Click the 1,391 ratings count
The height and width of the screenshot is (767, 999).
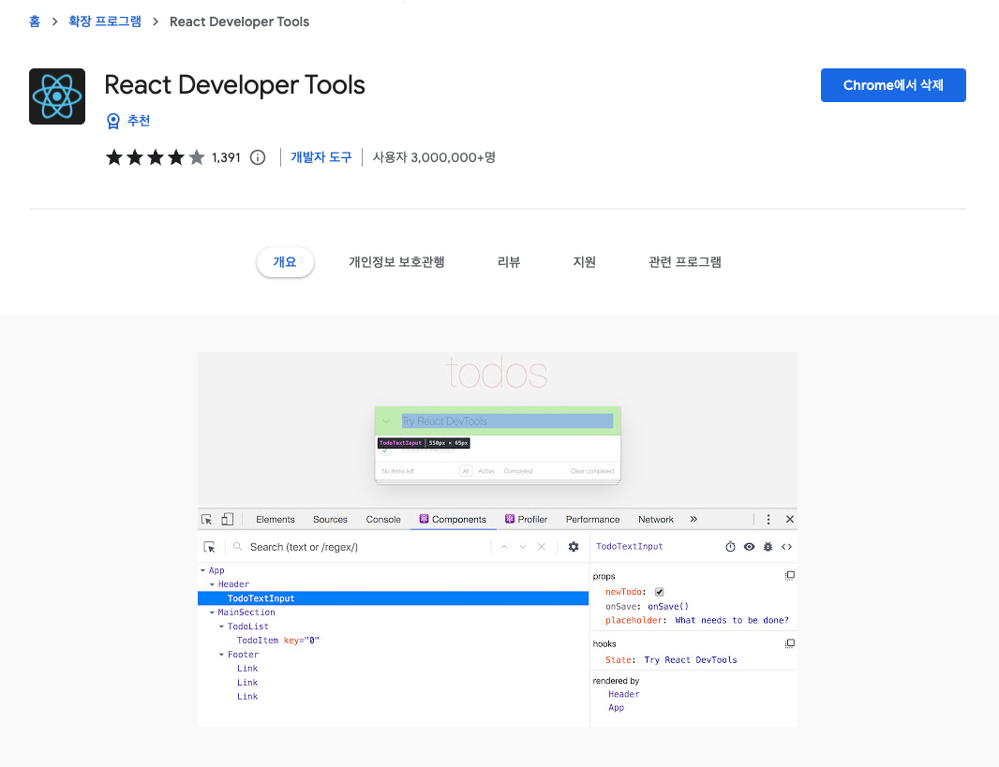coord(226,157)
